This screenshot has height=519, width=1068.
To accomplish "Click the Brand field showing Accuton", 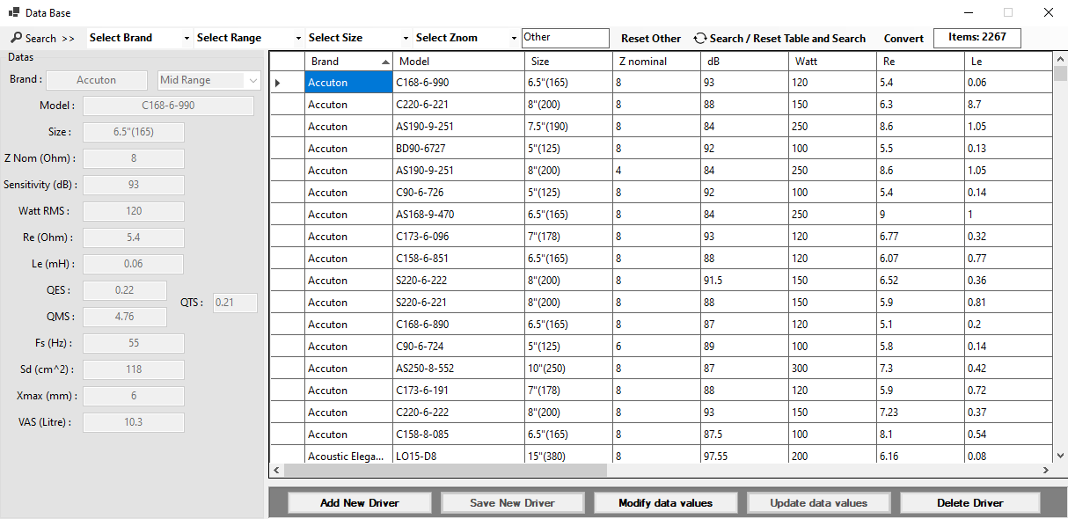I will (x=97, y=80).
